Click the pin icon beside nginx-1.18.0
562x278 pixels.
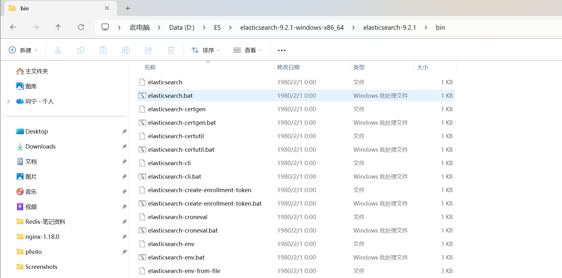coord(124,237)
